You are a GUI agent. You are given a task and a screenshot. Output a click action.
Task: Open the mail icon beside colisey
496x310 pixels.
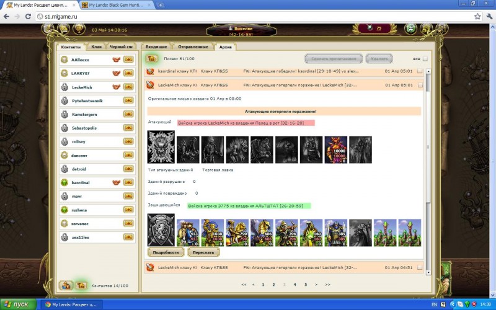(128, 141)
